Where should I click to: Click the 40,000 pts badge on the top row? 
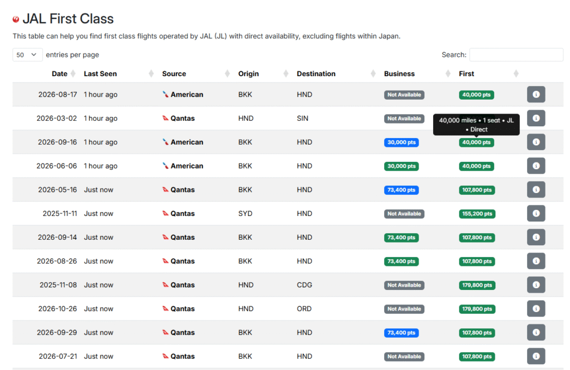476,94
